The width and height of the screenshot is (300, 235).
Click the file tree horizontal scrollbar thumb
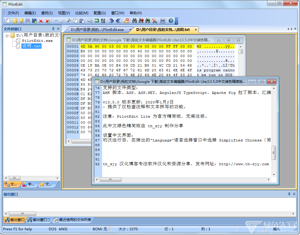click(15, 178)
